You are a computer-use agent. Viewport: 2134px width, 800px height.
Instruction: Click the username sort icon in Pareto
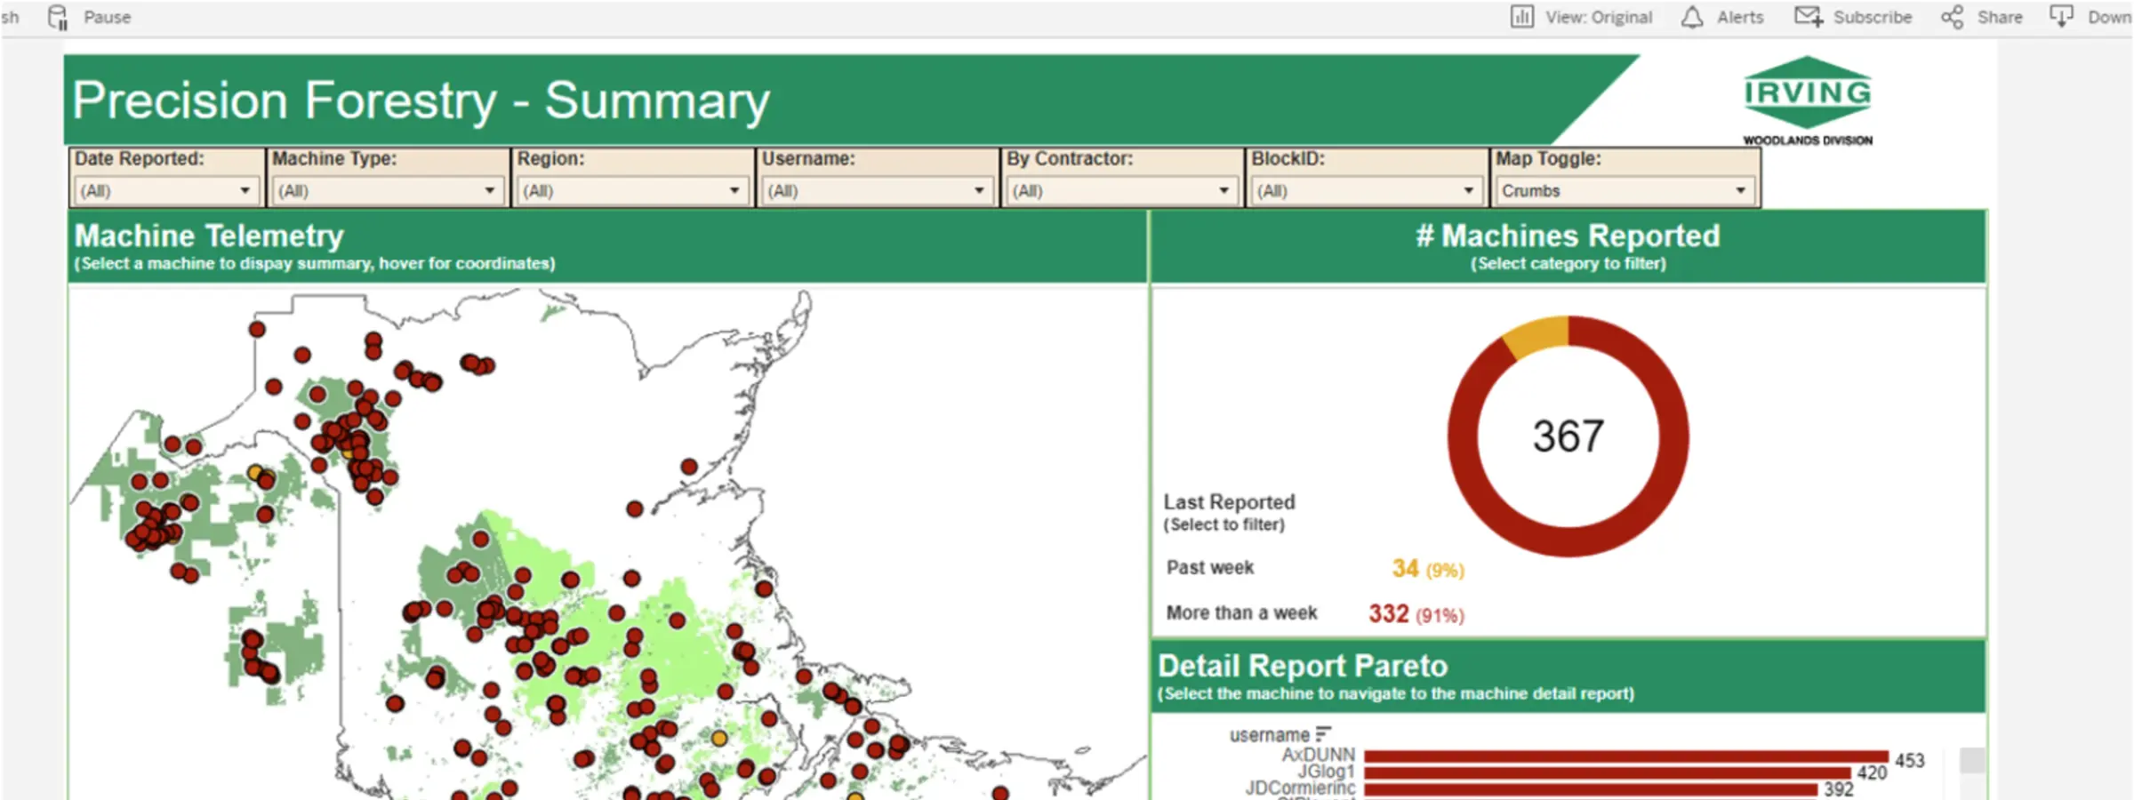coord(1323,734)
